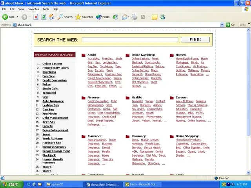This screenshot has width=251, height=188.
Task: Click the Back arrow icon
Action: coord(5,17)
